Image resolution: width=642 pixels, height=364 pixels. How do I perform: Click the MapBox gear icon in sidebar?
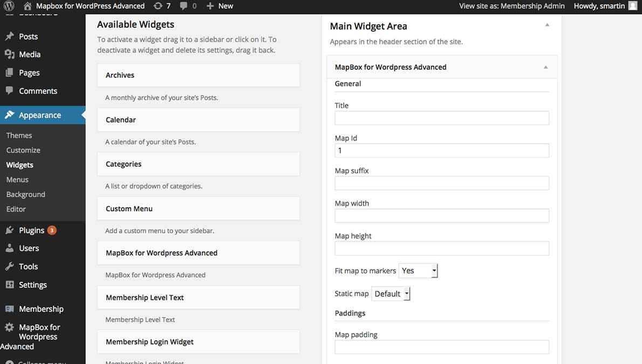click(x=10, y=327)
